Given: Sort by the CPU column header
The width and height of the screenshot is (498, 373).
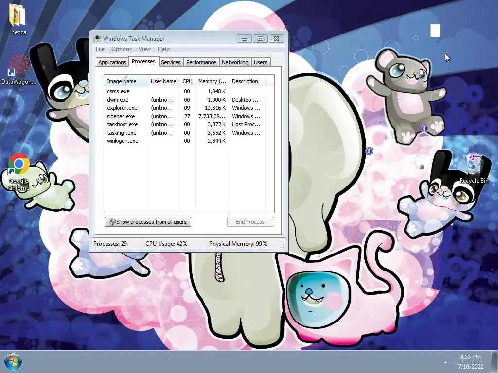Looking at the screenshot, I should coord(187,81).
